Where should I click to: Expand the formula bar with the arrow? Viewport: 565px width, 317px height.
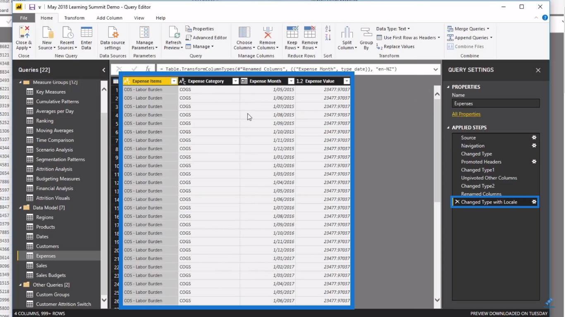(436, 69)
